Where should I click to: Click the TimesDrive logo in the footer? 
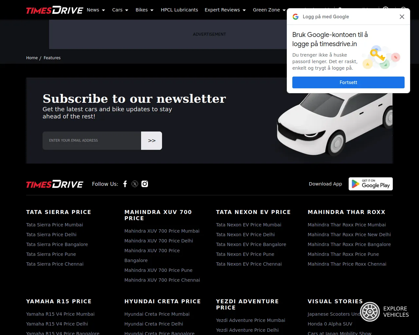[55, 184]
